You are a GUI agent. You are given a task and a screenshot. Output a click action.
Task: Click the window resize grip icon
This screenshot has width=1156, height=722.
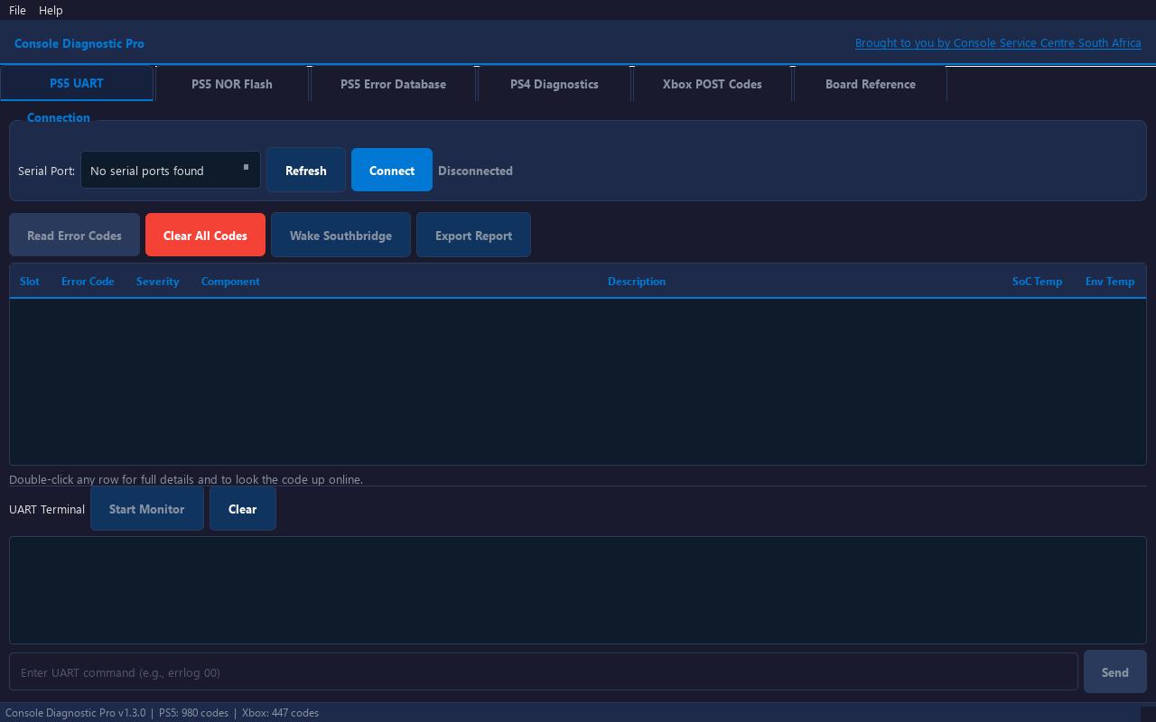pyautogui.click(x=1149, y=714)
